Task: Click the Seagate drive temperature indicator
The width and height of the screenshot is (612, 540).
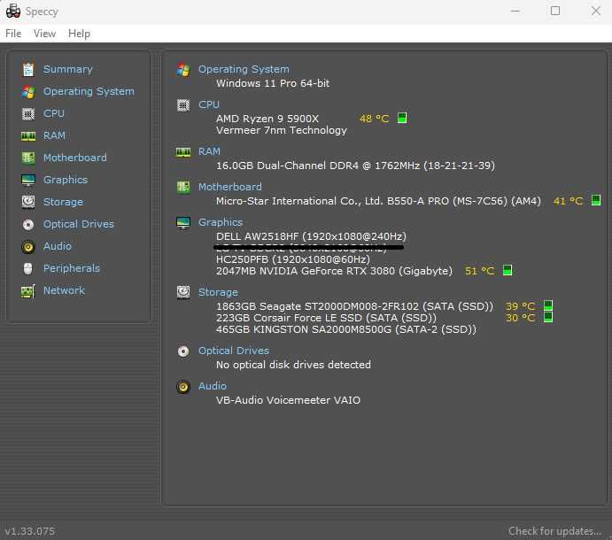Action: [x=548, y=305]
